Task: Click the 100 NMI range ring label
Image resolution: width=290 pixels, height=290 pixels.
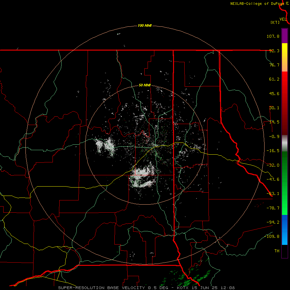Action: (145, 25)
